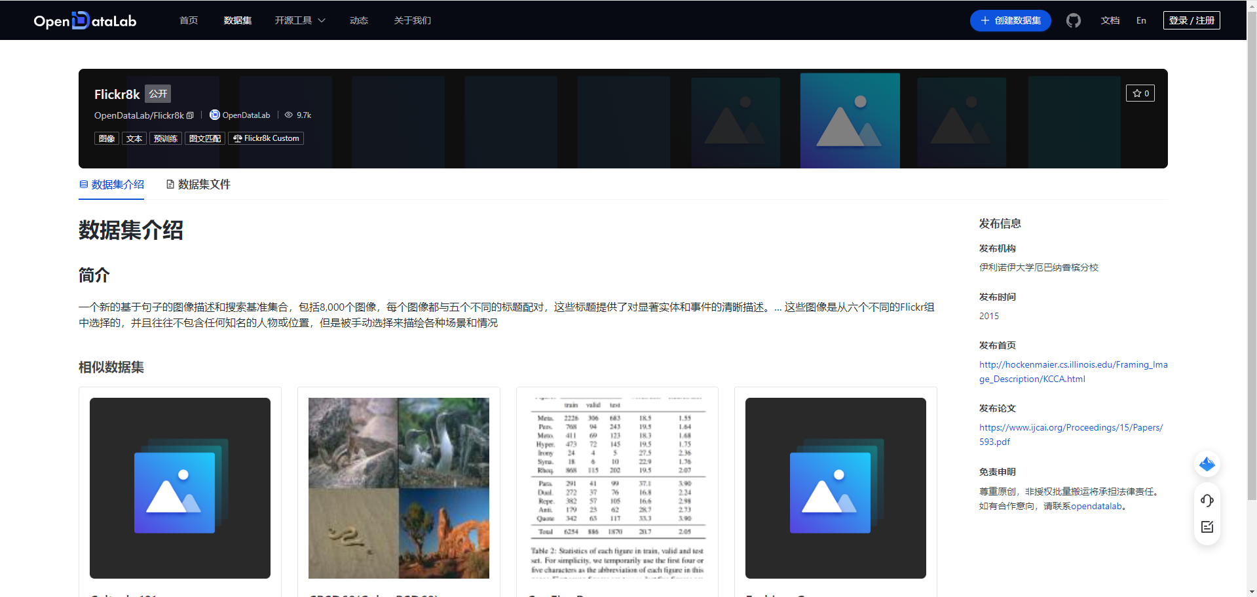Image resolution: width=1257 pixels, height=597 pixels.
Task: Click the 公开 visibility badge
Action: (x=158, y=94)
